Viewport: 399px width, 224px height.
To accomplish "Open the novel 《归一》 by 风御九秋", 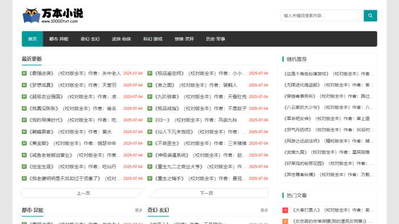I will coord(196,120).
